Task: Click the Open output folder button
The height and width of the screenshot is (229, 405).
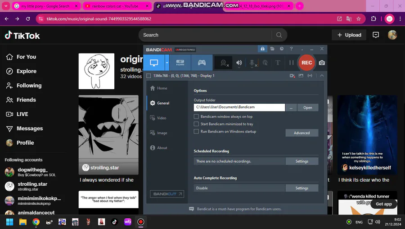Action: (308, 107)
